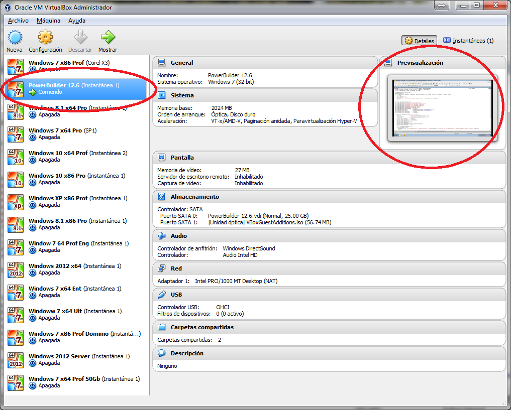The image size is (511, 410).
Task: Click the Windows 10 x64 Prof OS icon
Action: 16,157
